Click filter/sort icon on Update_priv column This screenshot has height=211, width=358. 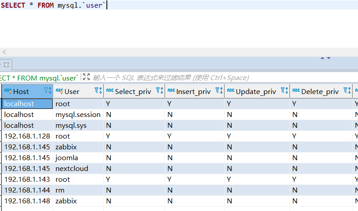point(284,91)
